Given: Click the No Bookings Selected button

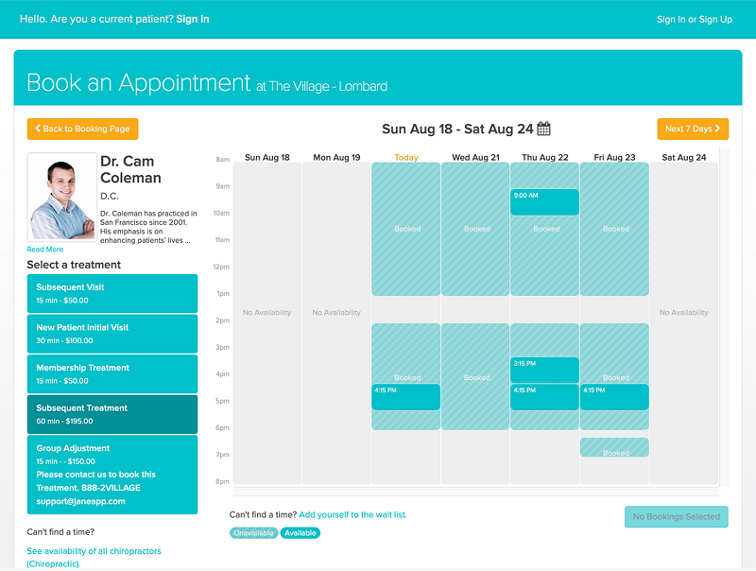Looking at the screenshot, I should 676,516.
